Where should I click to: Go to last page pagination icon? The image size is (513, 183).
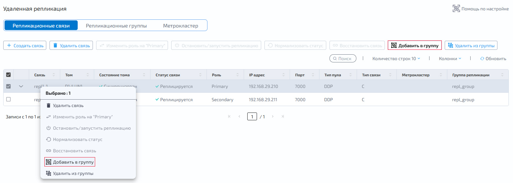pyautogui.click(x=283, y=116)
